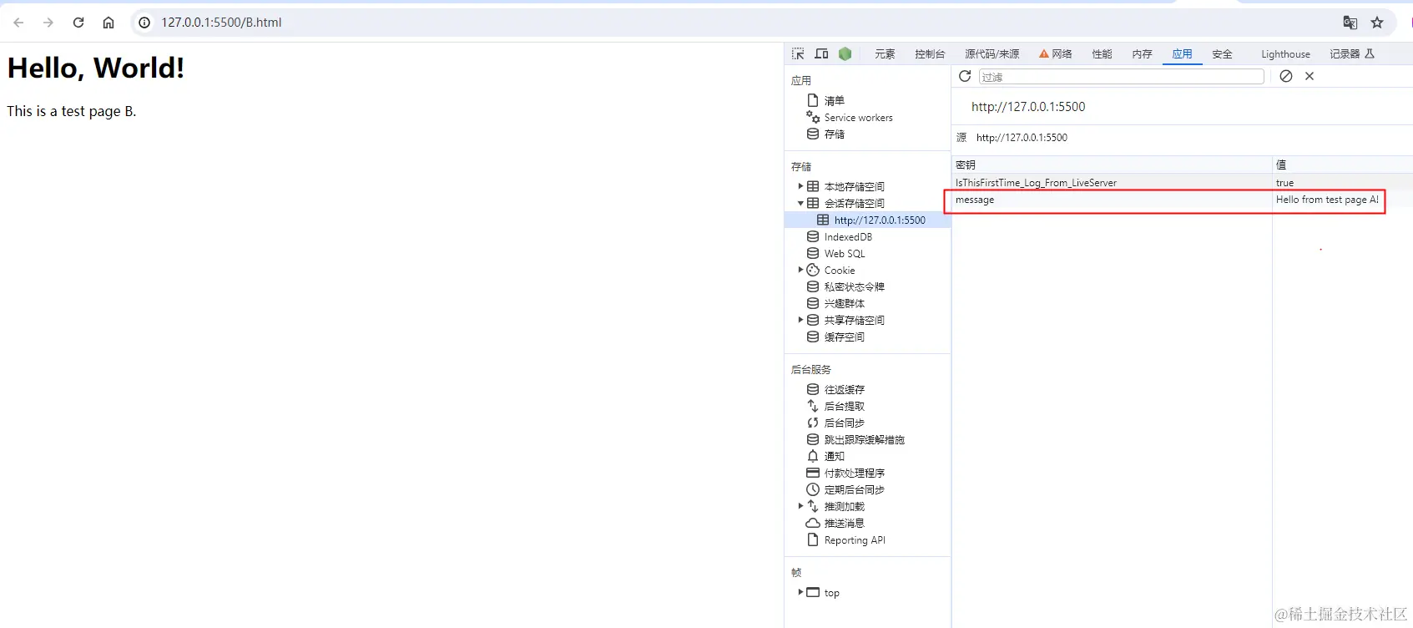Bookmark this page with the star icon
Screen dimensions: 1413x628
point(1377,23)
